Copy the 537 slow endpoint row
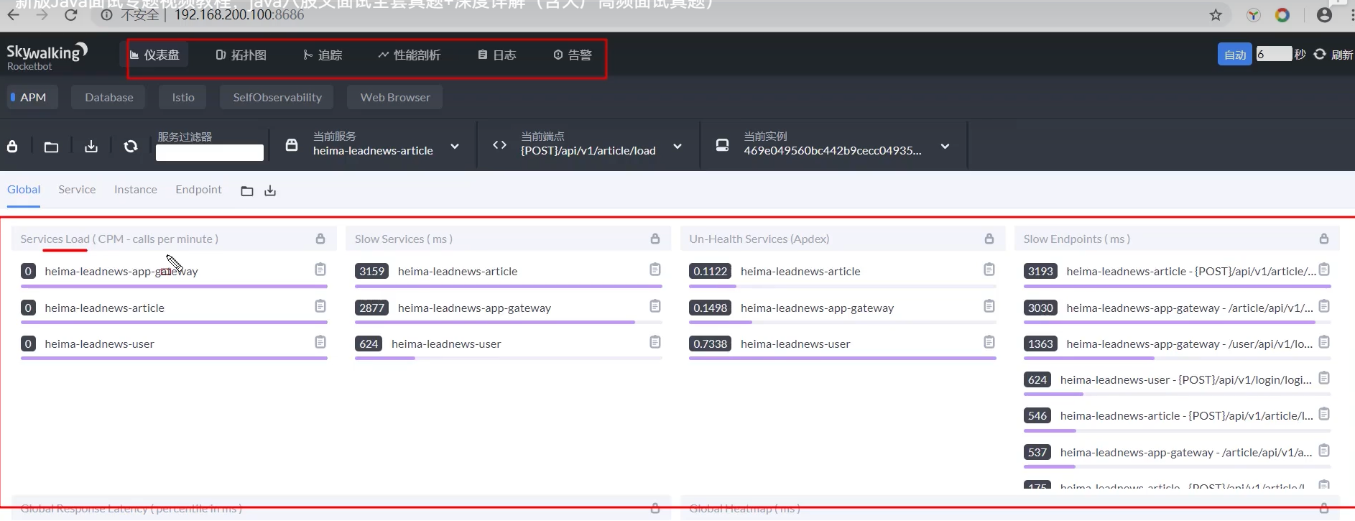The image size is (1355, 521). [1324, 451]
